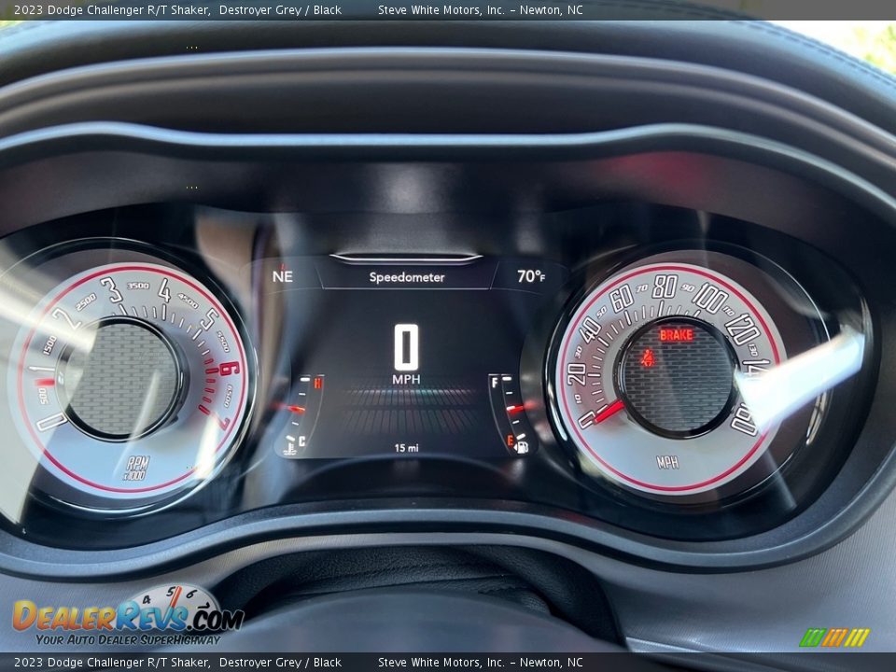The height and width of the screenshot is (672, 896).
Task: Click the coolant temperature icon
Action: coord(290,447)
